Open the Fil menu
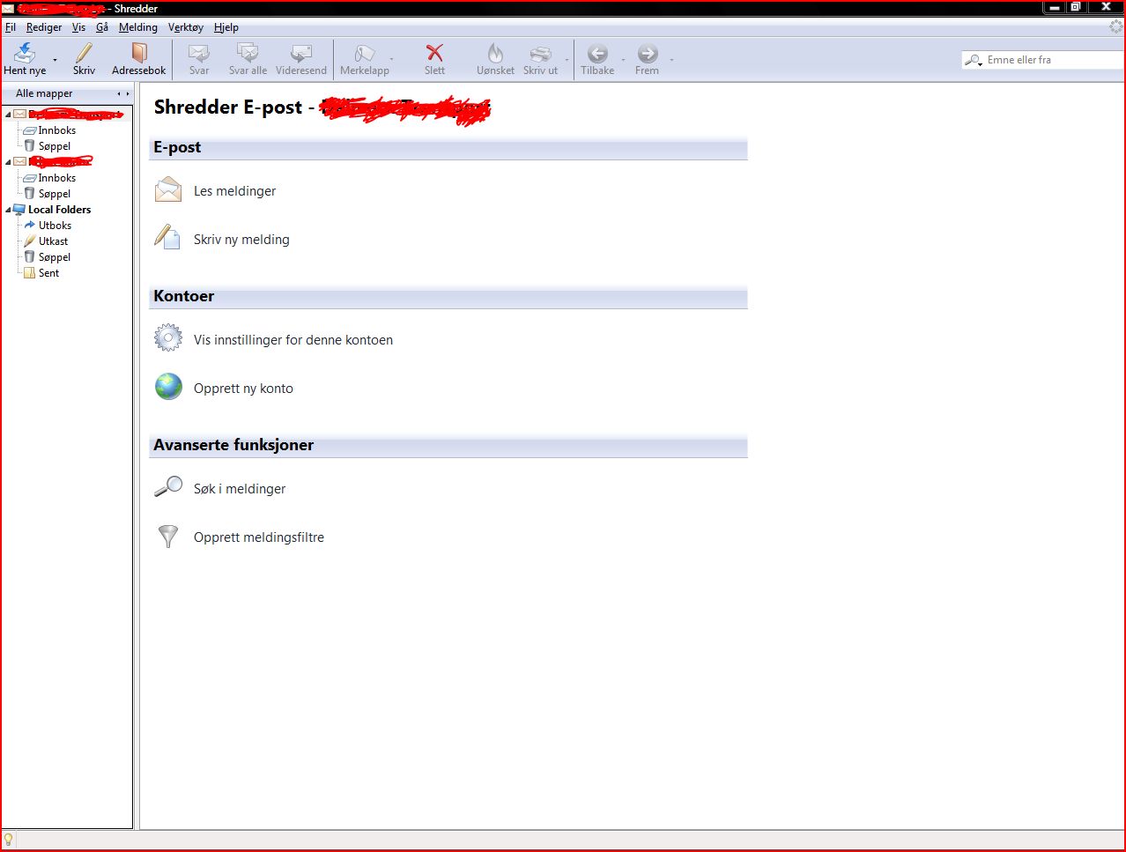Screen dimensions: 1126x852 click(x=11, y=27)
